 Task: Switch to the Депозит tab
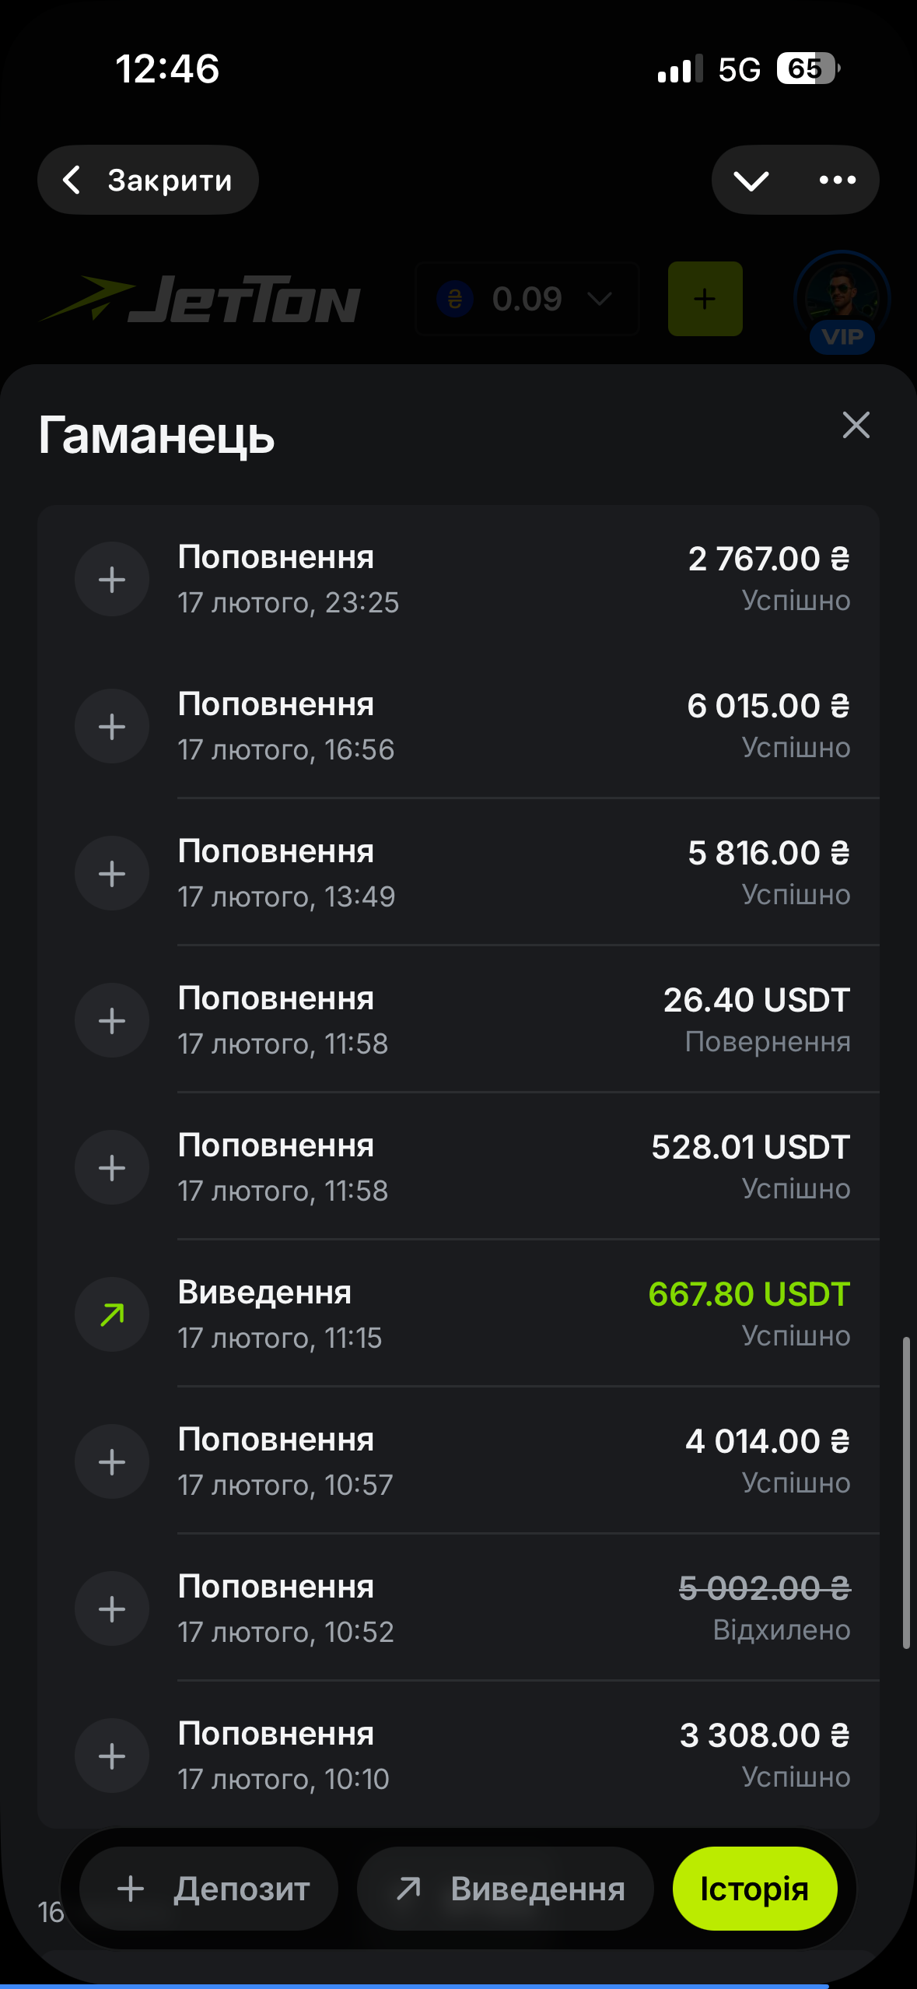click(210, 1889)
